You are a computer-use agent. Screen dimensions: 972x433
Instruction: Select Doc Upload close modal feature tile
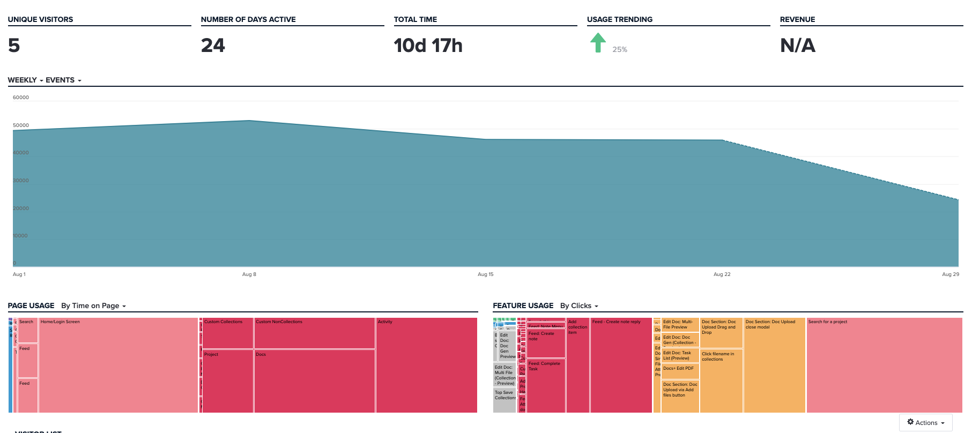[774, 365]
